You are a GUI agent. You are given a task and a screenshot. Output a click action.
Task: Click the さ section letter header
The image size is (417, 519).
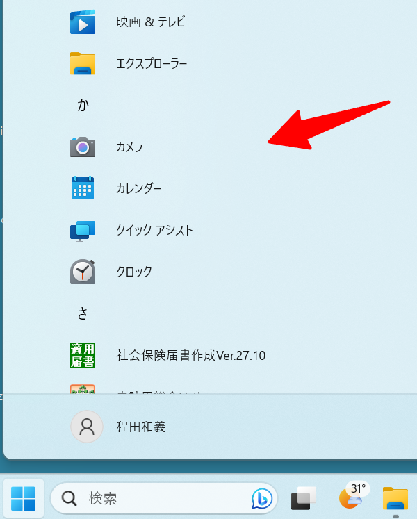[83, 313]
